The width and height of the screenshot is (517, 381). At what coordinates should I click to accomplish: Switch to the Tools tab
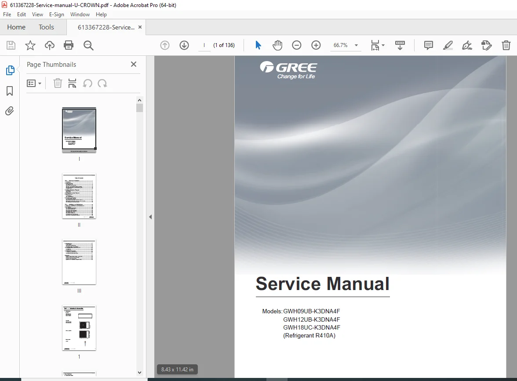tap(46, 27)
